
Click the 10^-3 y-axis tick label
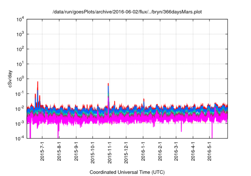(20, 124)
